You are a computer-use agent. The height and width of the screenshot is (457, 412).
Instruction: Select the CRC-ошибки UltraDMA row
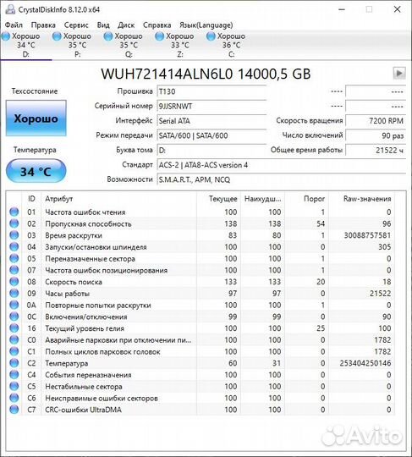(x=201, y=410)
